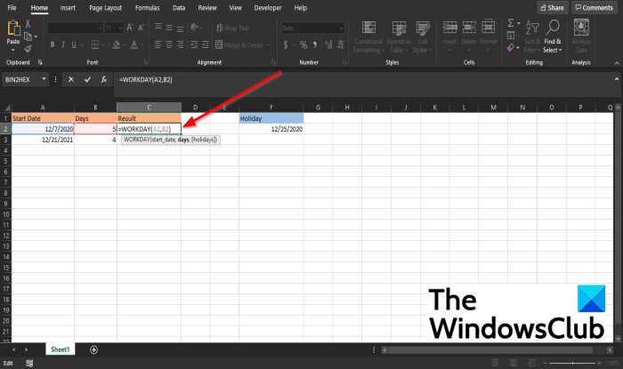Cancel formula entry with the X icon
Viewport: 623px width, 369px height.
[x=70, y=80]
